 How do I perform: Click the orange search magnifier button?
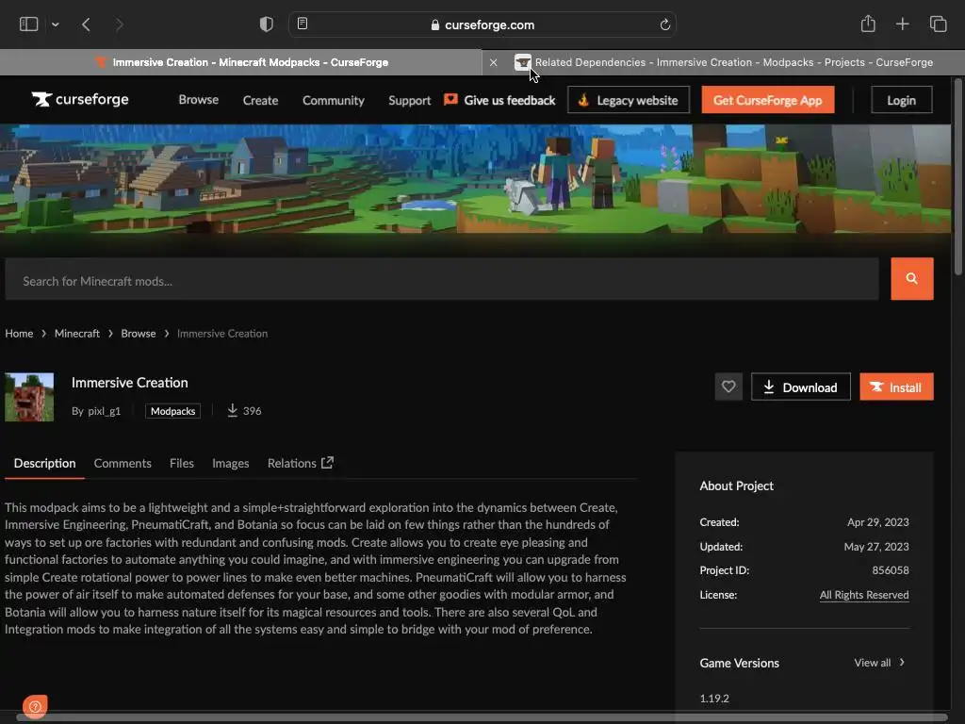click(x=911, y=279)
